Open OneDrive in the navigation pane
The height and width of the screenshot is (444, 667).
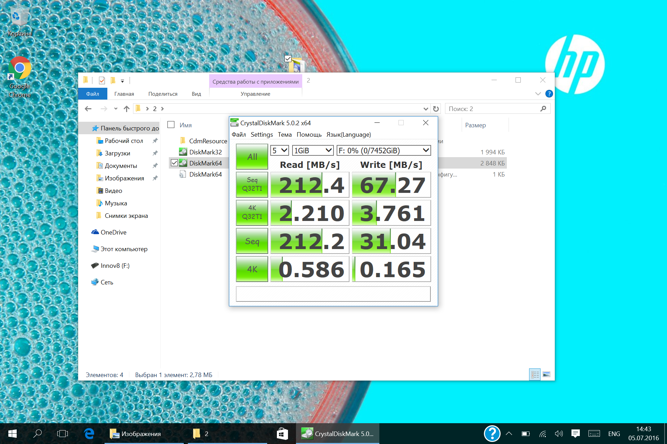click(x=113, y=232)
